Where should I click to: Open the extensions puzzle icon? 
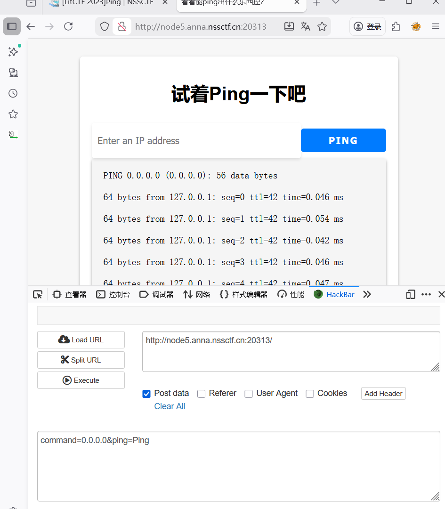(396, 26)
